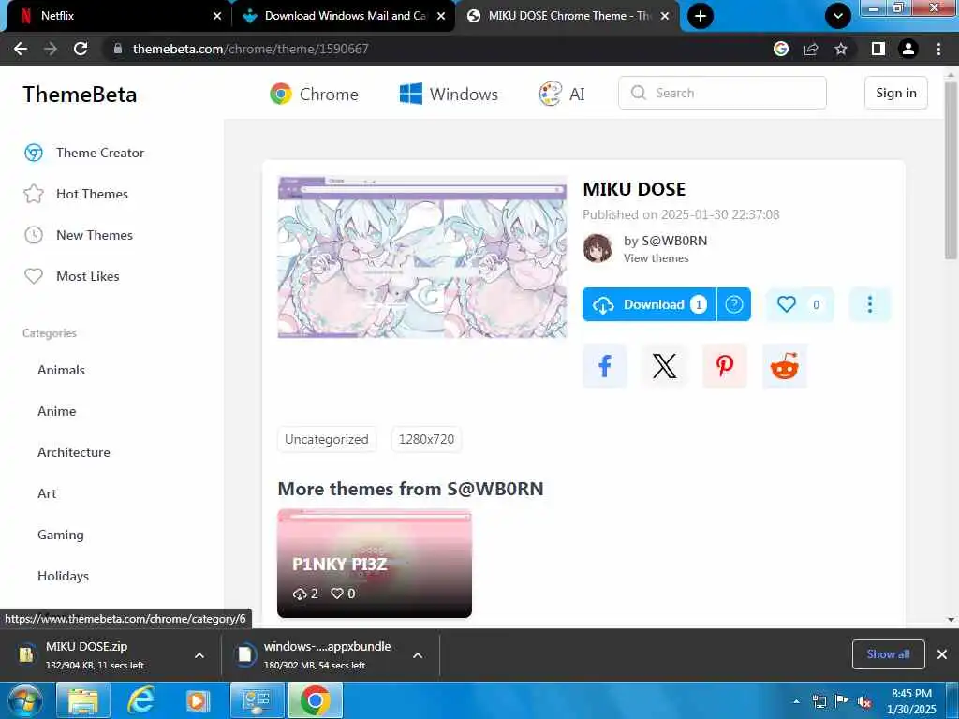Click Show all downloads button

888,654
